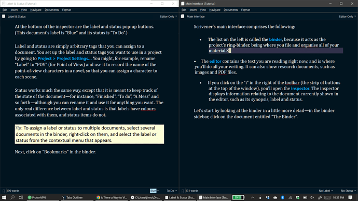
Task: Click 'Main Interface' document header title
Action: (x=196, y=17)
